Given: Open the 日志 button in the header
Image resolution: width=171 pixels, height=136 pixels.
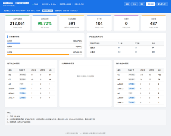Looking at the screenshot, I should coord(134,4).
